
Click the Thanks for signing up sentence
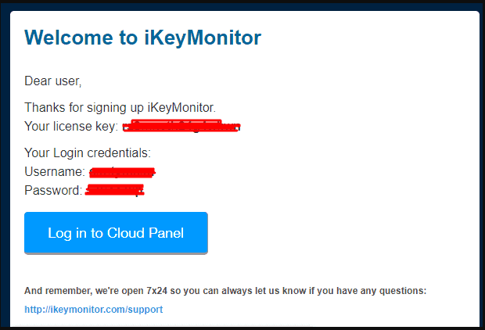coord(120,108)
